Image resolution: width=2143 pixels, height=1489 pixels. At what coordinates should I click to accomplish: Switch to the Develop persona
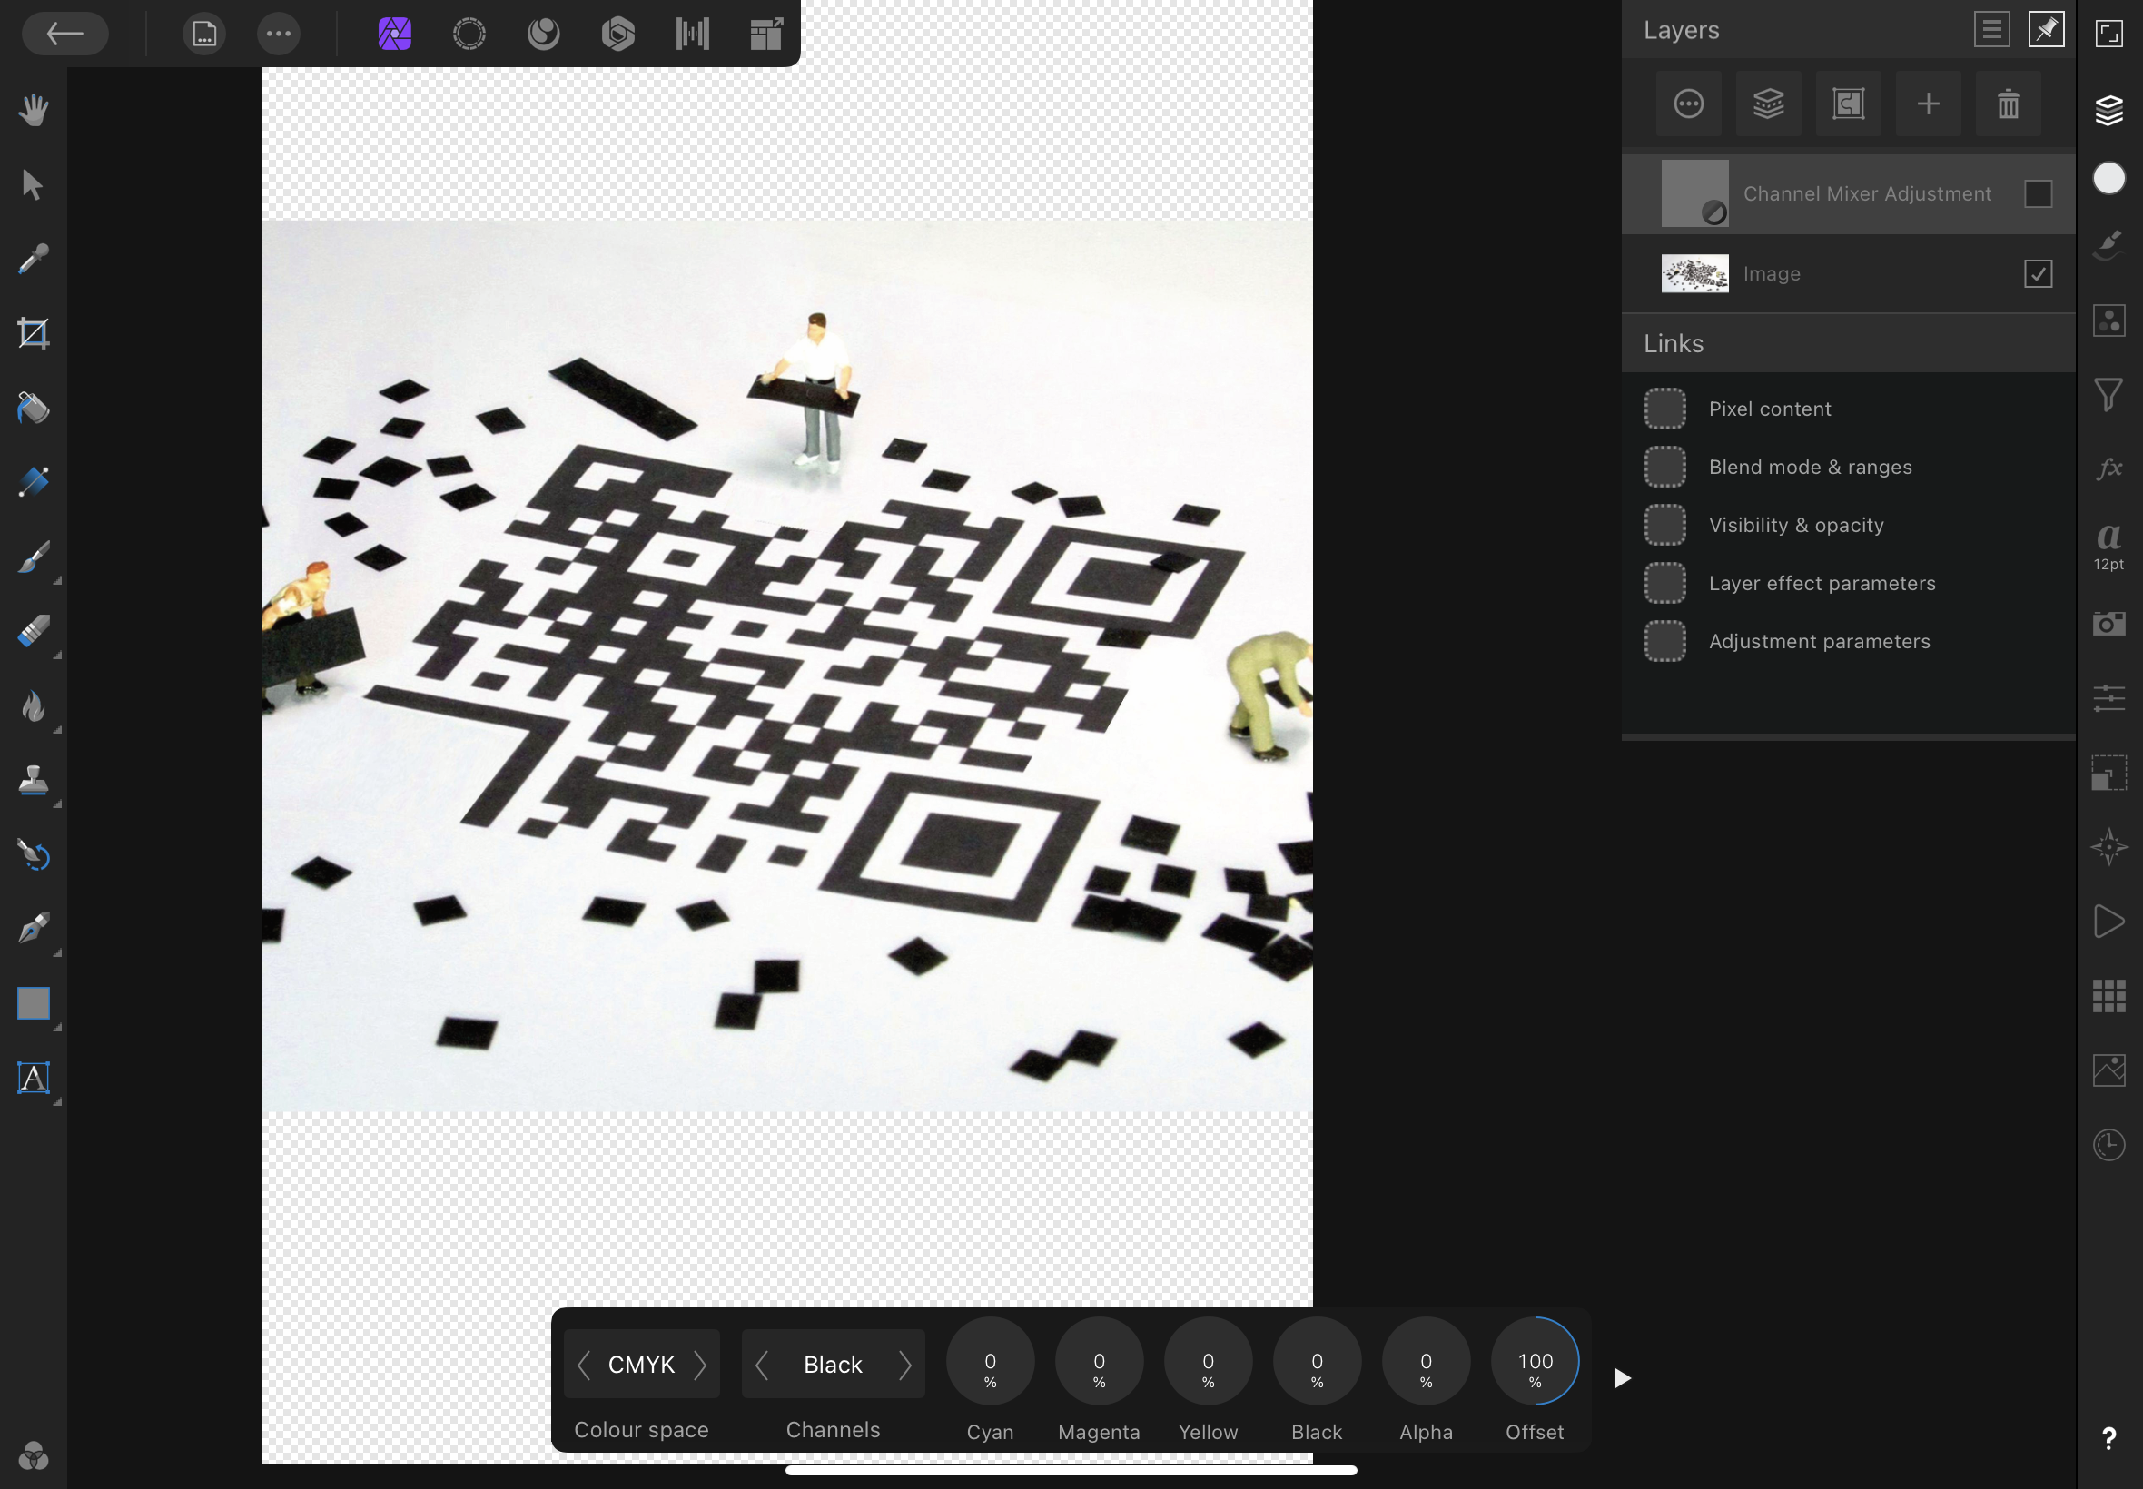click(x=617, y=35)
